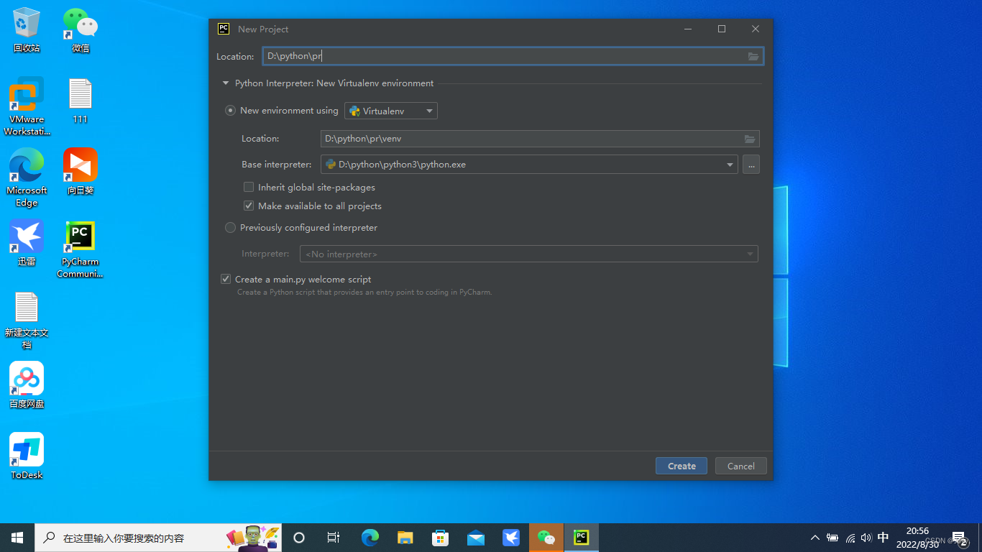Open the volume control in system tray

[866, 538]
